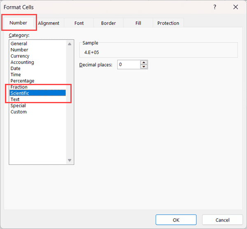Switch to the Alignment tab

[49, 23]
